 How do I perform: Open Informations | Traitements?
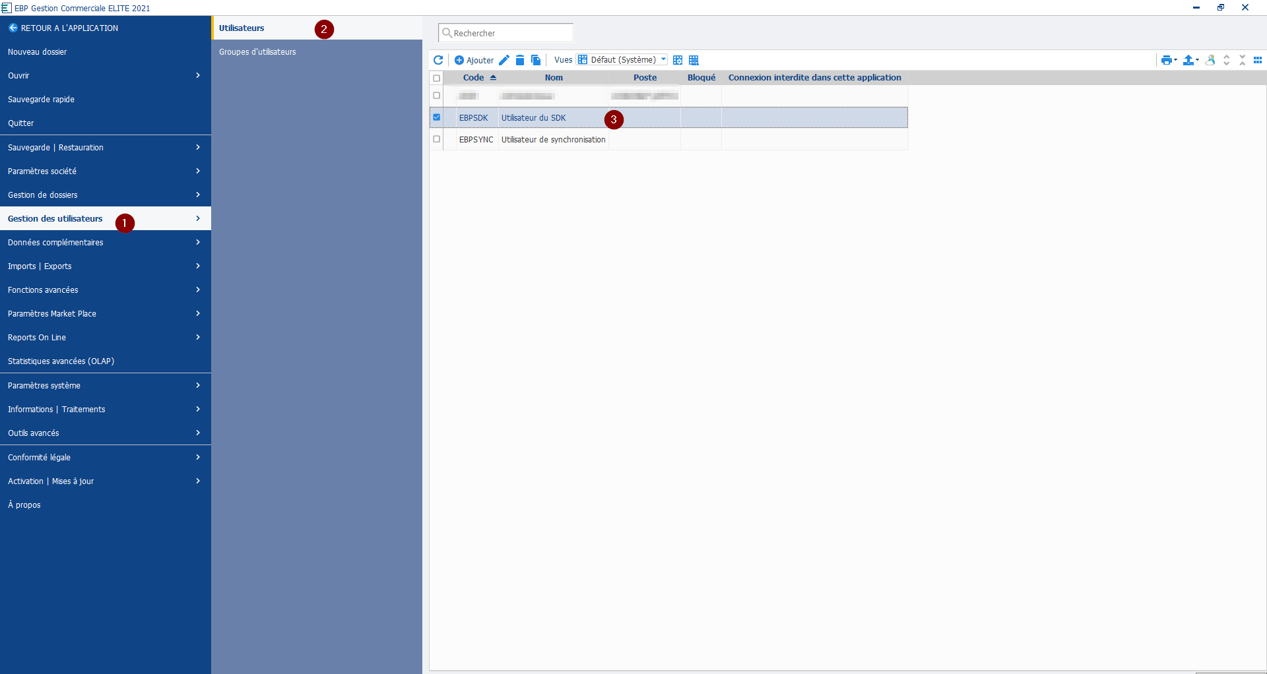(x=106, y=409)
